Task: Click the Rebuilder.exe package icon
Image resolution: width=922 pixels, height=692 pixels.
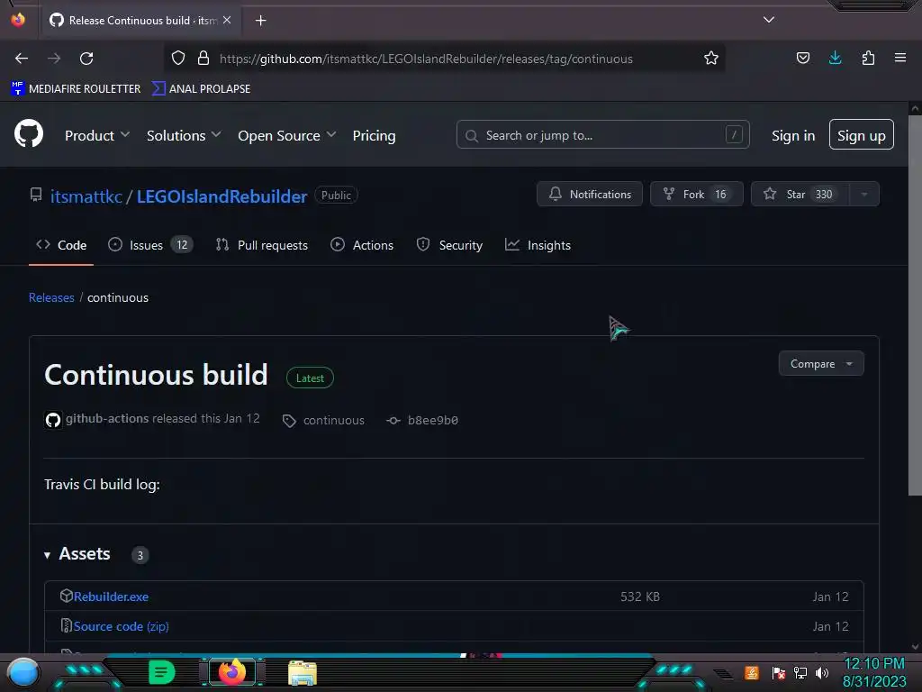Action: [66, 596]
